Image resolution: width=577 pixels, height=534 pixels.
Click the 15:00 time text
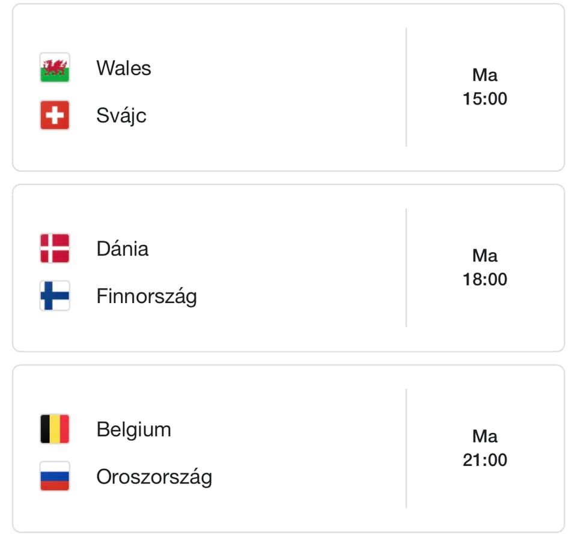click(484, 99)
